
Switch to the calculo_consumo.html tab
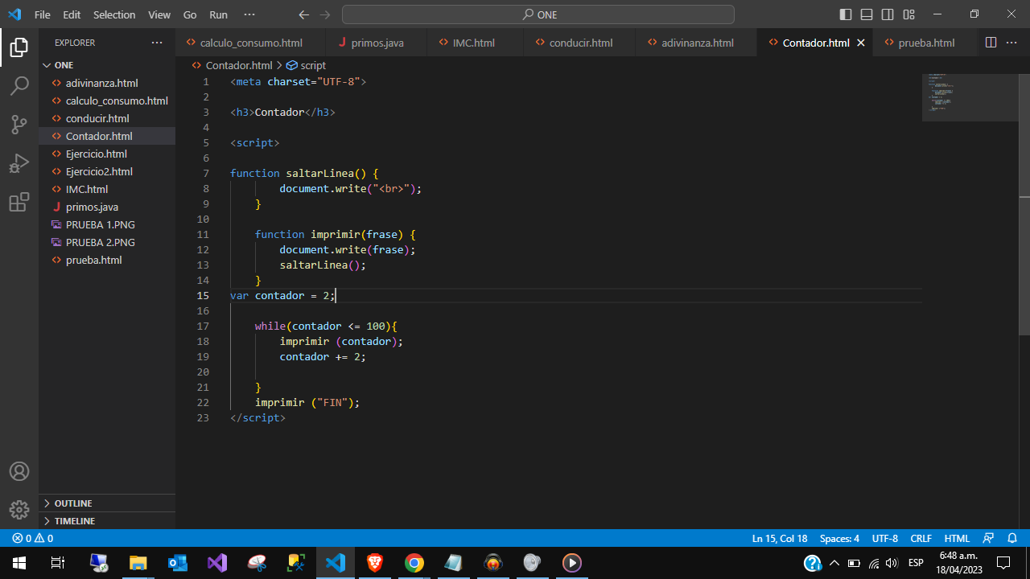point(250,43)
